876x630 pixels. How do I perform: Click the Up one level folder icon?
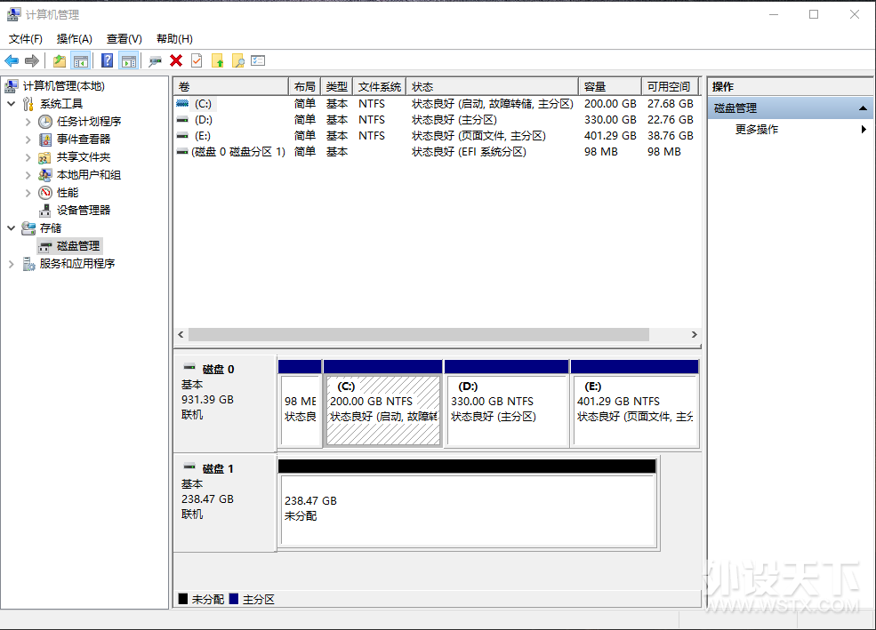tap(60, 60)
